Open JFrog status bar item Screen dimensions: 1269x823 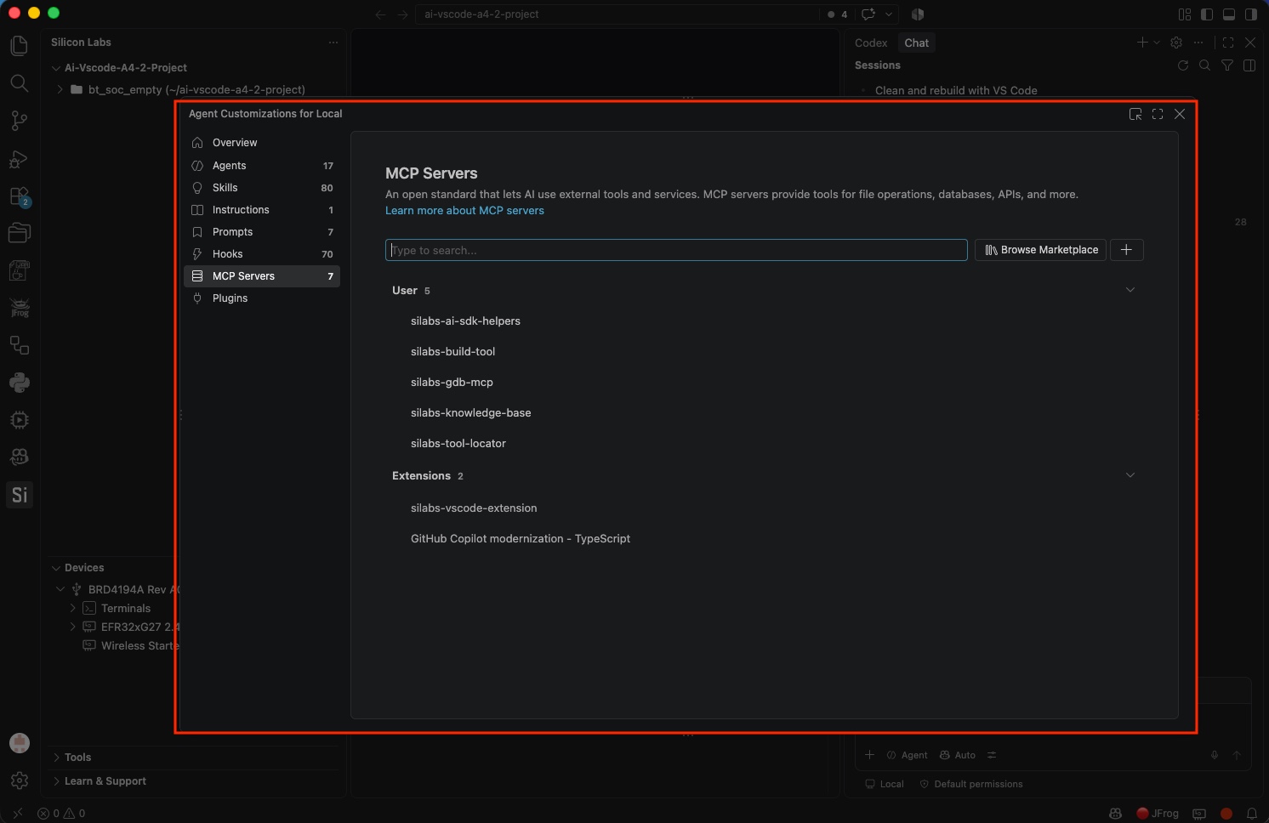pos(1158,814)
